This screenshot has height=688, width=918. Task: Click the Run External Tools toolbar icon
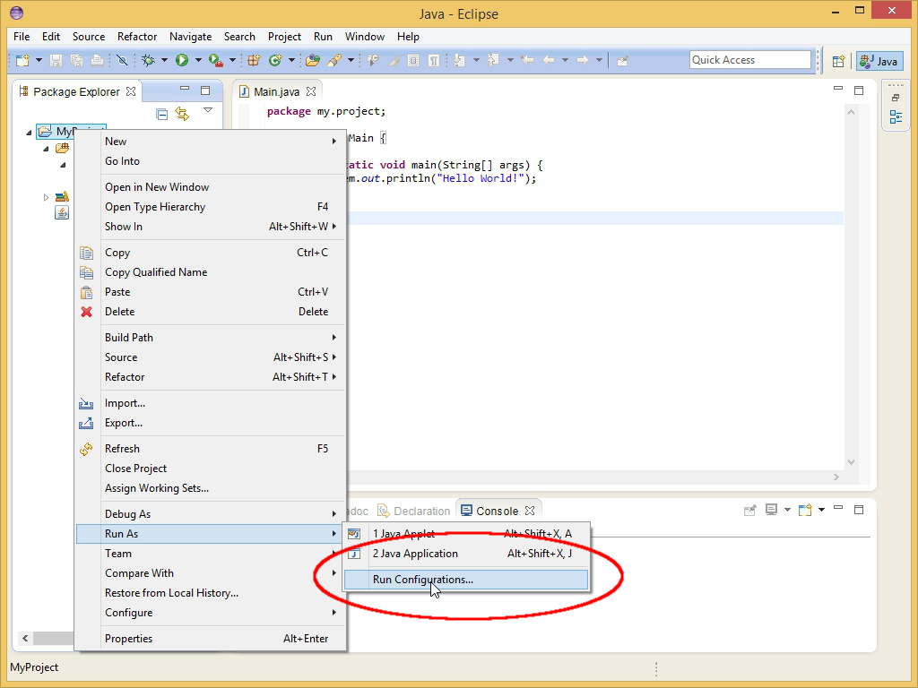tap(215, 60)
